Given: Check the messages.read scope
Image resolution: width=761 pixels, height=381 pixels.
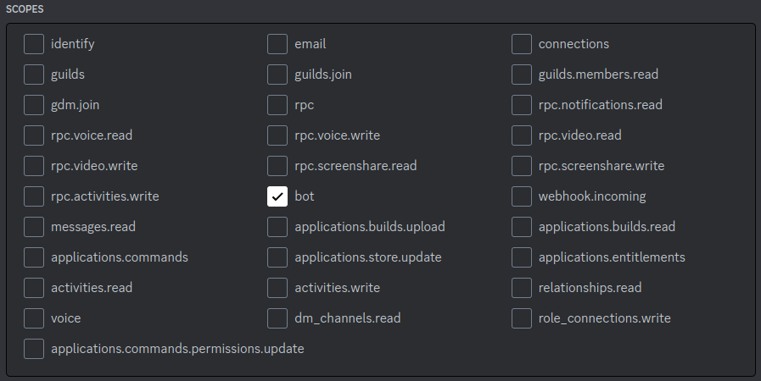Looking at the screenshot, I should coord(34,227).
